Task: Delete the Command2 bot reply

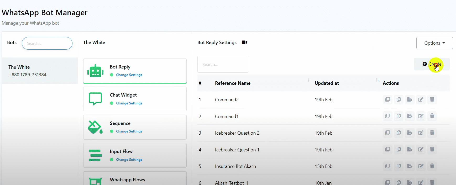Action: [432, 99]
